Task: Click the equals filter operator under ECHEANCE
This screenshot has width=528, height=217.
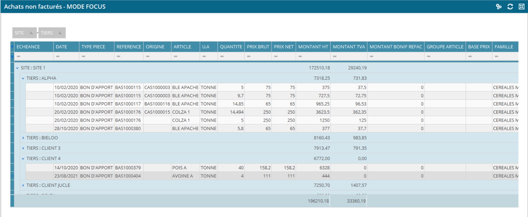Action: click(19, 57)
